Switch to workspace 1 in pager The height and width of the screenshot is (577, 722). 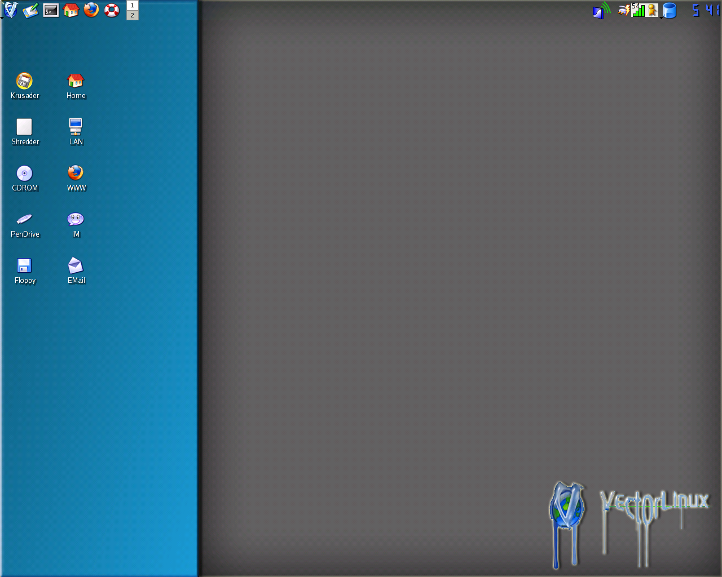pyautogui.click(x=133, y=5)
